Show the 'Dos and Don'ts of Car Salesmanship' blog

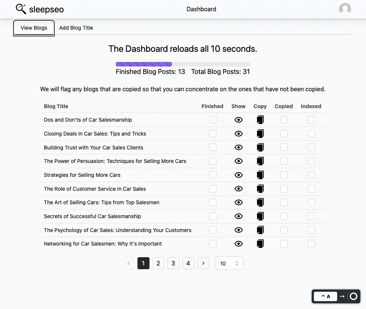[238, 120]
